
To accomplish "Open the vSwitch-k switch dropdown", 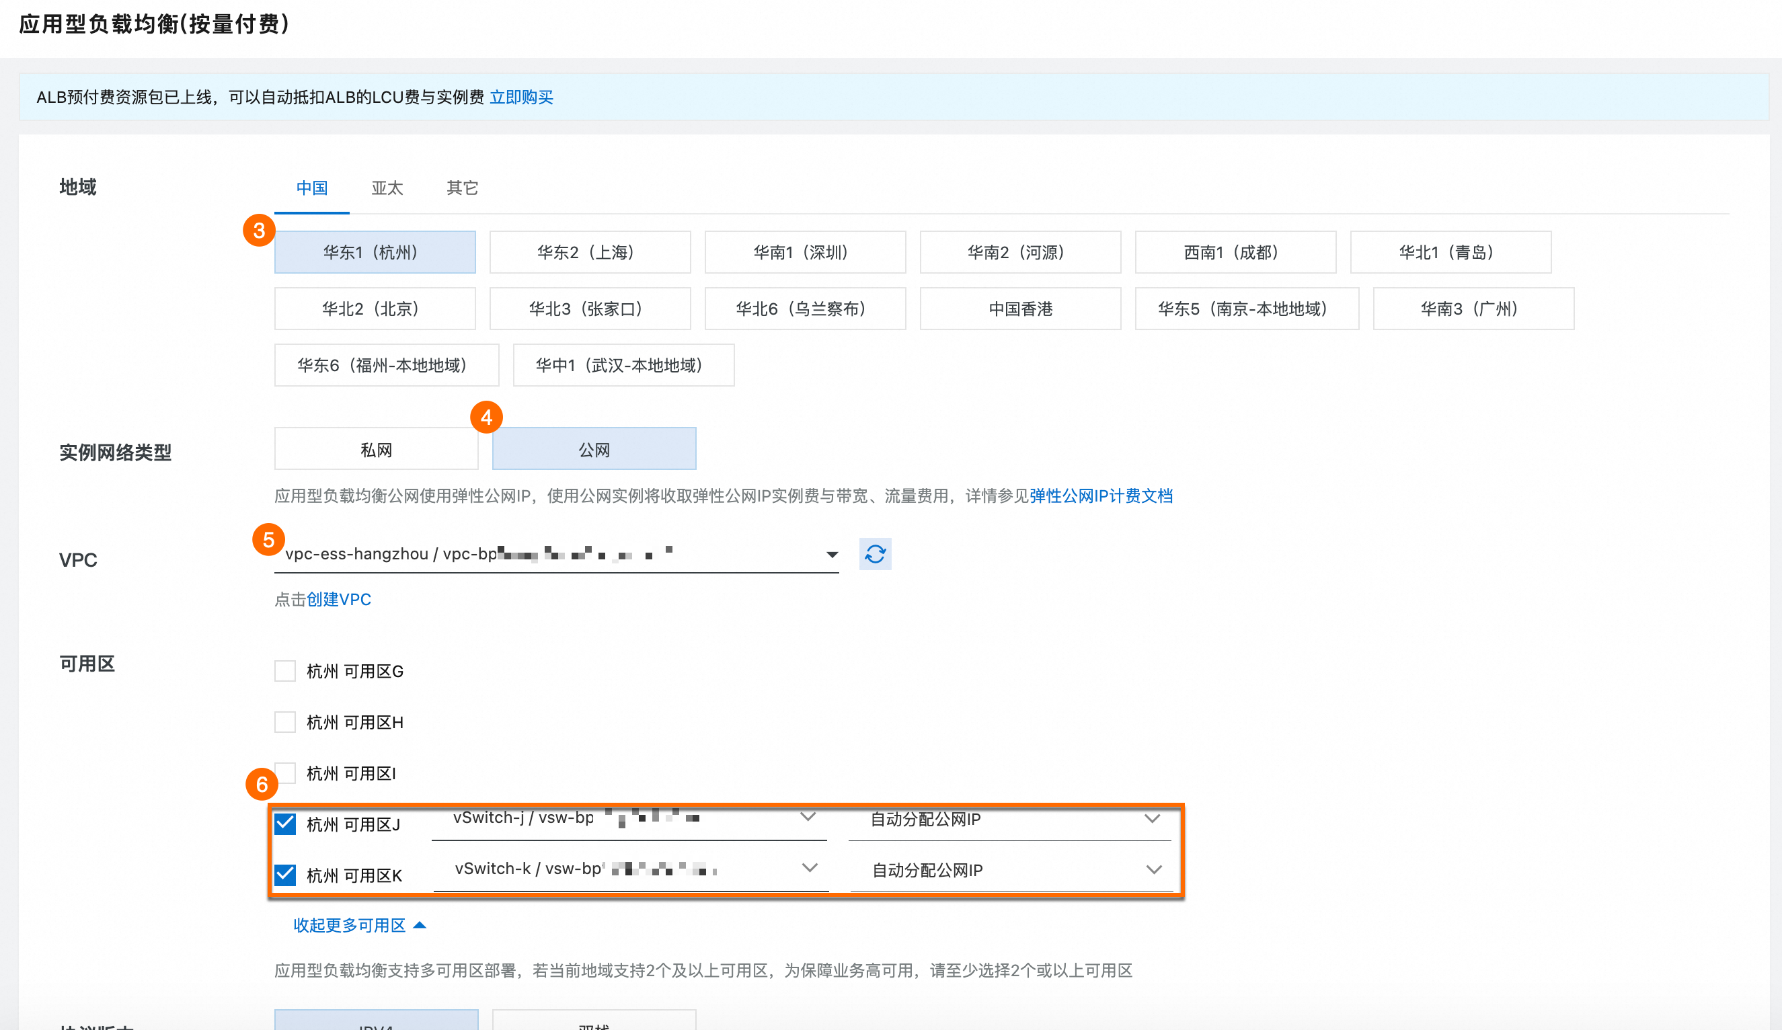I will point(631,870).
